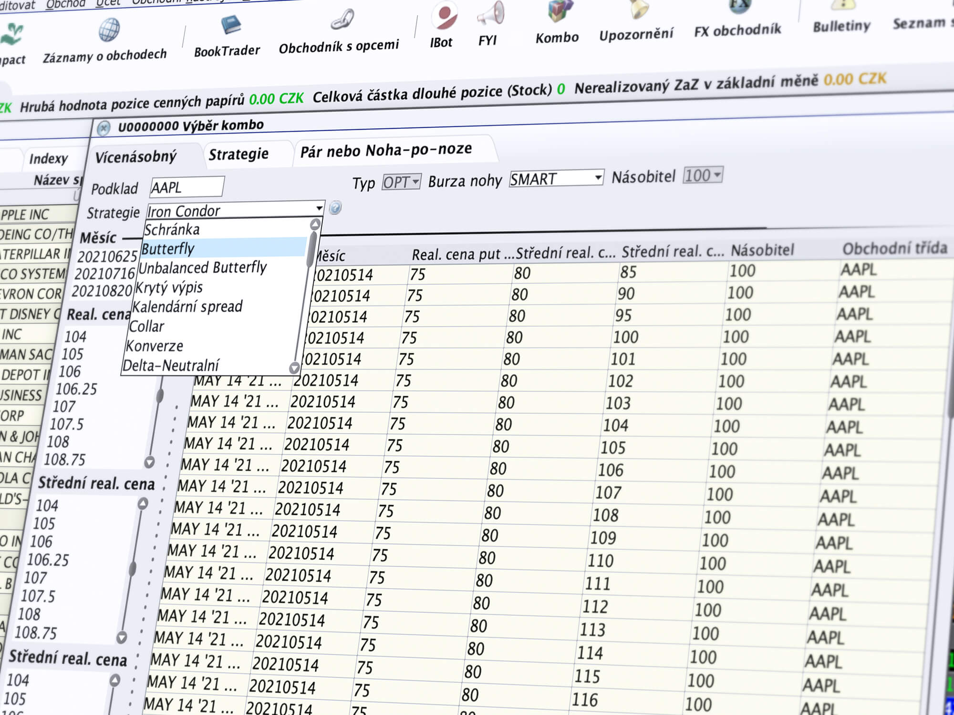Open the Účet menu
The width and height of the screenshot is (954, 715).
108,3
